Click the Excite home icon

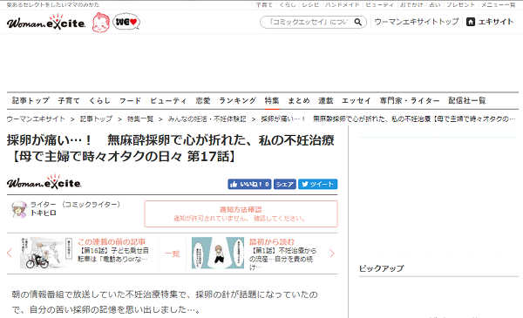point(471,22)
